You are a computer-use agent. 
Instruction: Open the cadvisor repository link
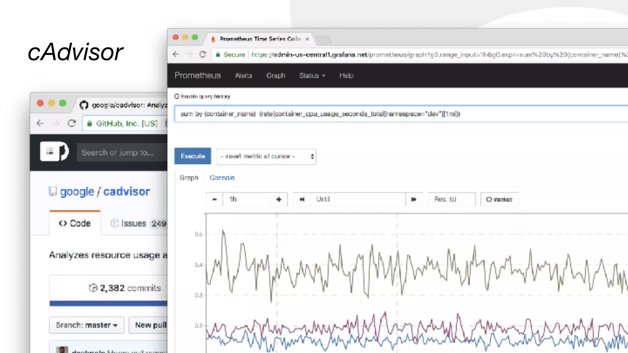tap(126, 192)
